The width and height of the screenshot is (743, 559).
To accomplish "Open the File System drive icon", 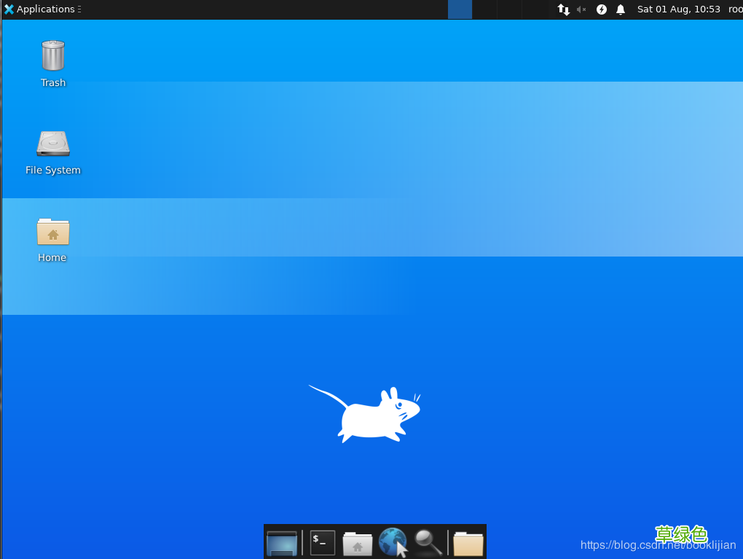I will tap(52, 144).
